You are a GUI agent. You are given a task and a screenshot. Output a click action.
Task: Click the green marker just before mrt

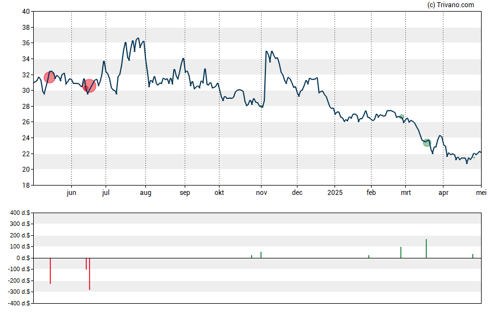click(x=402, y=117)
